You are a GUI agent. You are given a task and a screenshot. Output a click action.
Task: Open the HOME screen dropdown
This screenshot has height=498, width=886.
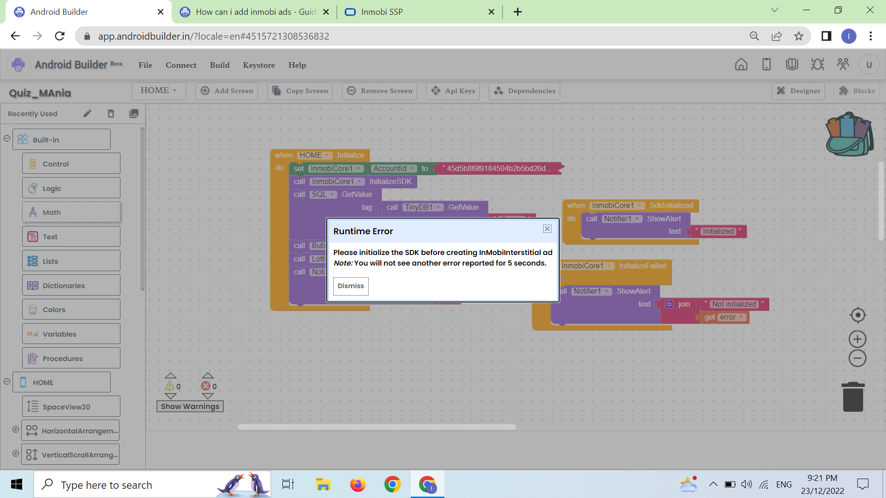[x=159, y=91]
